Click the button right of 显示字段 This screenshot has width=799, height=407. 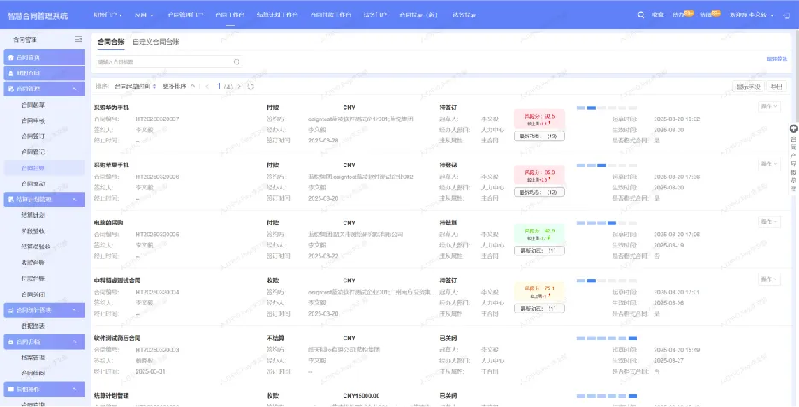tap(777, 87)
